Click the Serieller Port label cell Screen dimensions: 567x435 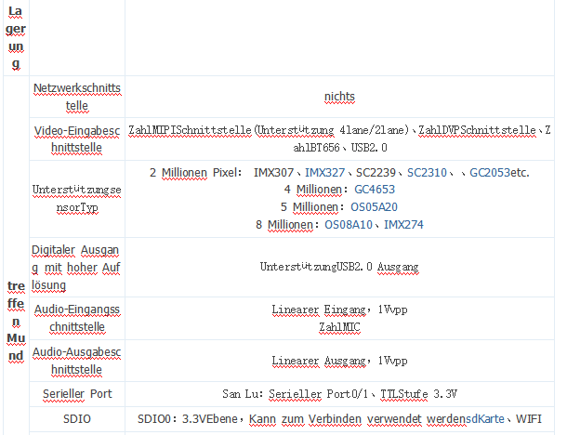pyautogui.click(x=76, y=394)
